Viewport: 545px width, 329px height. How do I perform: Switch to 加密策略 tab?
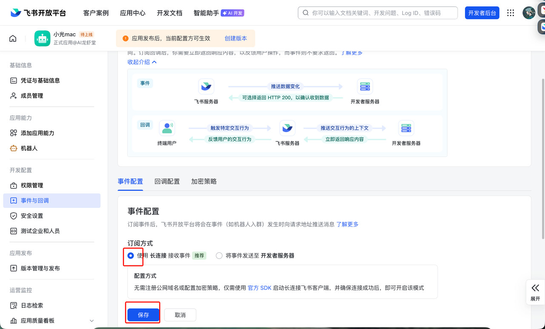(x=204, y=182)
